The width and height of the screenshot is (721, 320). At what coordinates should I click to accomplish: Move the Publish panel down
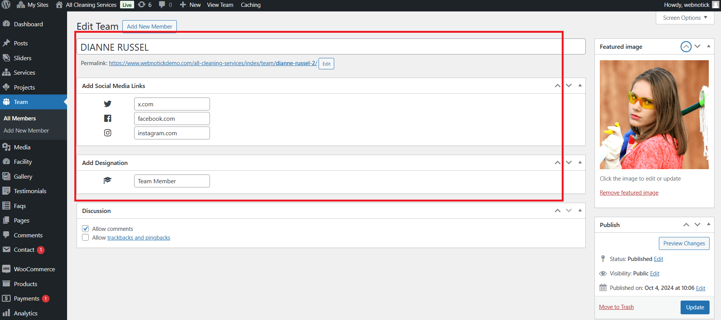coord(697,225)
